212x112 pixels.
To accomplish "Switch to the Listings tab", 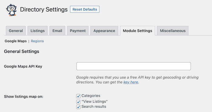I will (38, 31).
